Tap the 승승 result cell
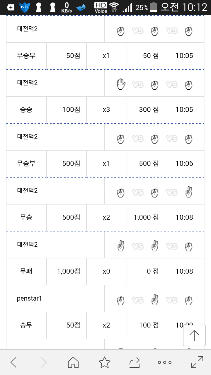 [26, 110]
